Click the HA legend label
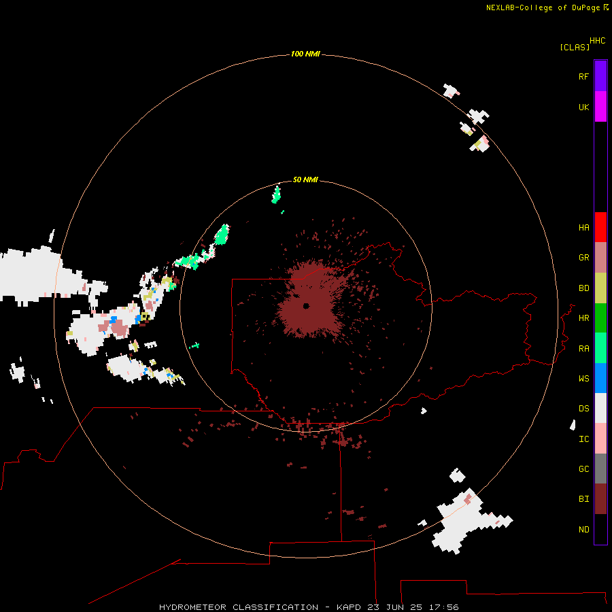 pos(583,227)
